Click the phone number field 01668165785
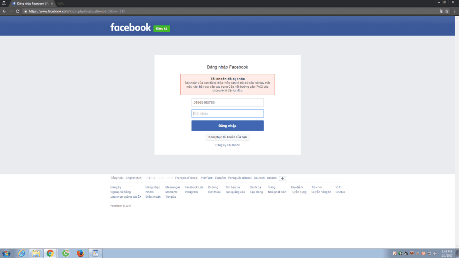Screen dimensions: 459x258 228,102
